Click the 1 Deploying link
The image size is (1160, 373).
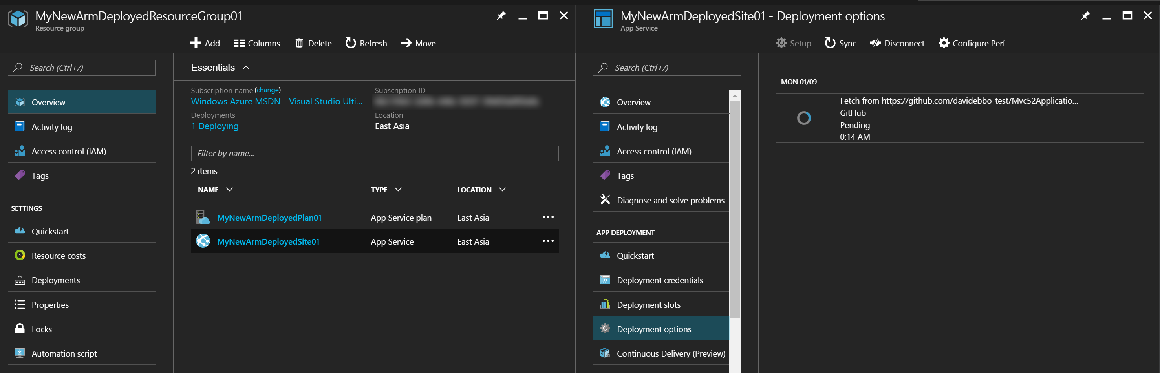[x=215, y=126]
